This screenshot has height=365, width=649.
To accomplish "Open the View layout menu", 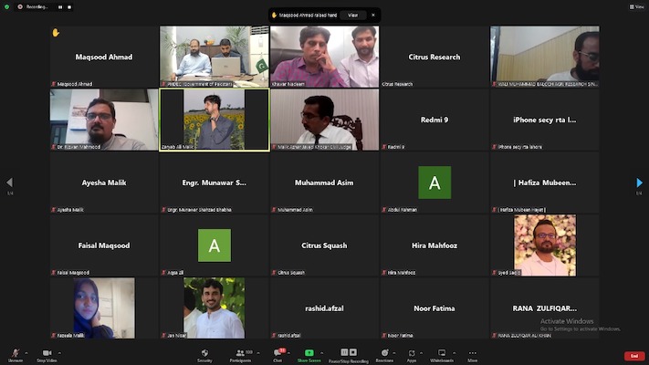I will pyautogui.click(x=636, y=6).
